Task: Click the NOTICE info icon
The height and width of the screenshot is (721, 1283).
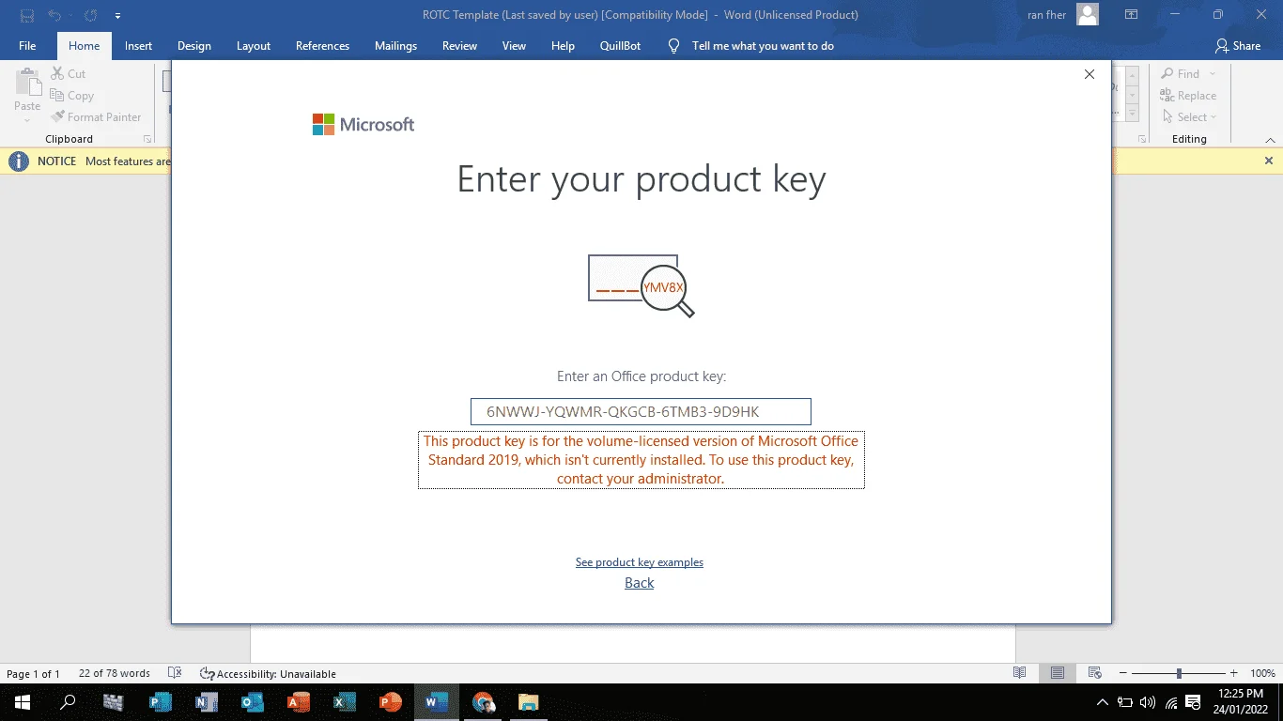Action: [x=18, y=161]
